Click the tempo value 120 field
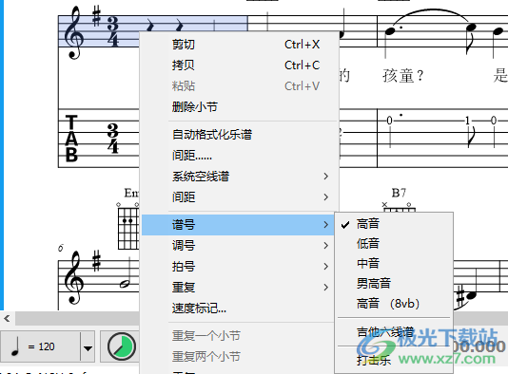The image size is (508, 374). [47, 346]
